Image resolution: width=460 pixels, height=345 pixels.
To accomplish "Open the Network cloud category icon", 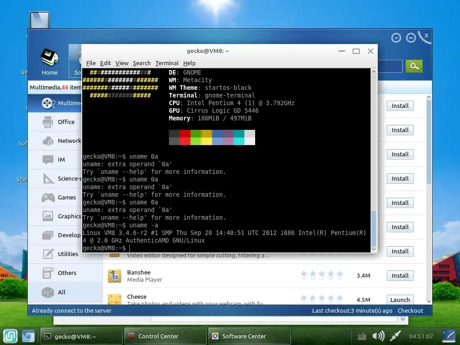I will (x=48, y=141).
